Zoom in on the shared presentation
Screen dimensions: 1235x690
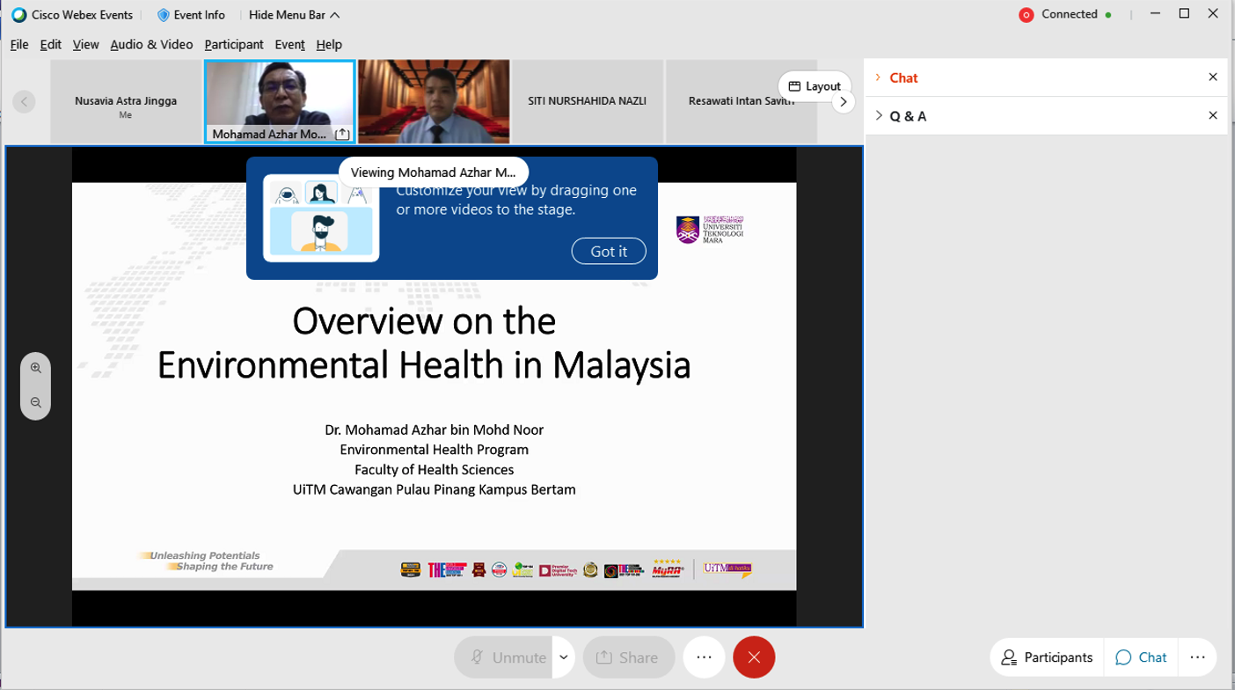(36, 368)
